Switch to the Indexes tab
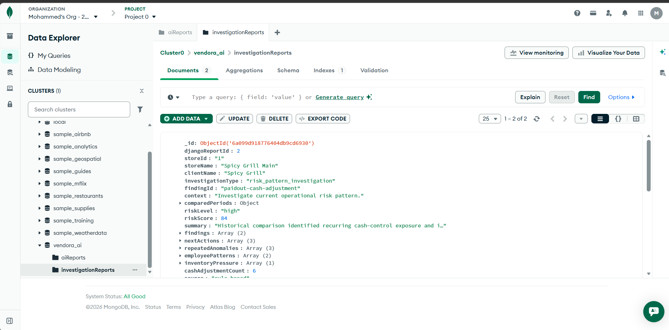Screen dimensions: 669x330 coord(329,71)
